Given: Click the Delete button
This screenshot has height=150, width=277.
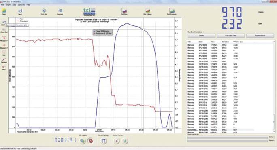Looking at the screenshot, I should point(201,36).
